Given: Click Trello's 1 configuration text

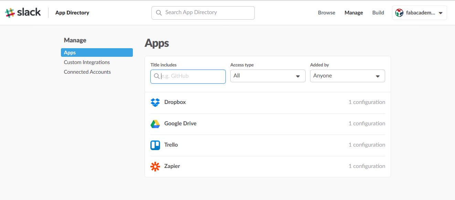Looking at the screenshot, I should [367, 145].
